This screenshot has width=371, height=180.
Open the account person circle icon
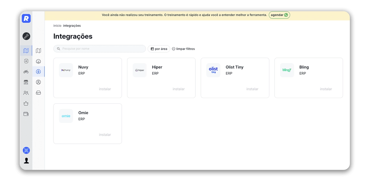[x=38, y=82]
